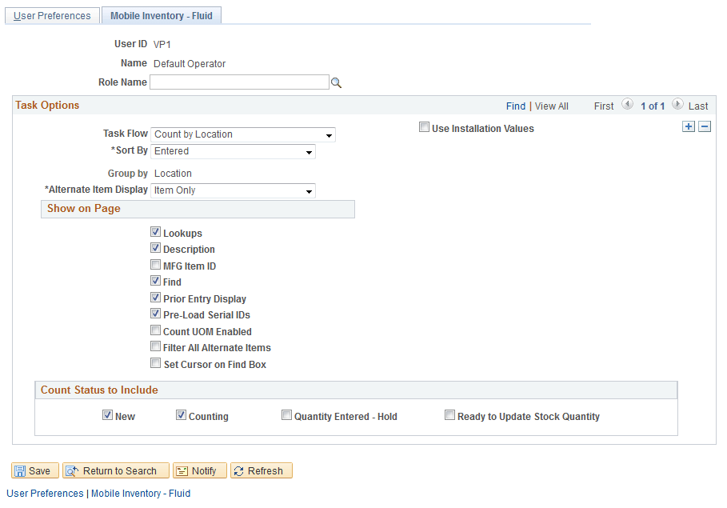Click inside the Role Name input field
The height and width of the screenshot is (508, 727).
(240, 82)
